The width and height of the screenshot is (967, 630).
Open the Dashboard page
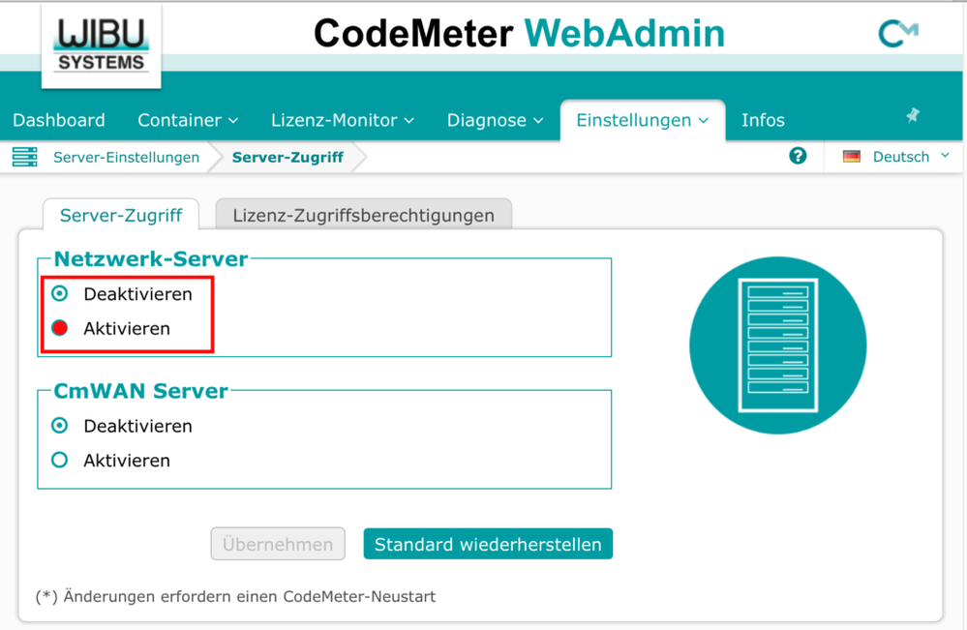tap(59, 120)
